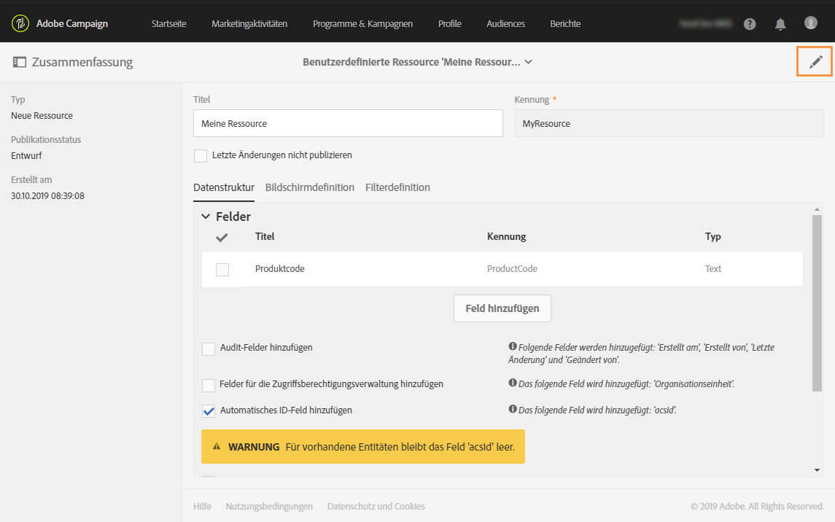
Task: Enable 'Audit-Felder hinzufügen' checkbox
Action: pyautogui.click(x=209, y=348)
